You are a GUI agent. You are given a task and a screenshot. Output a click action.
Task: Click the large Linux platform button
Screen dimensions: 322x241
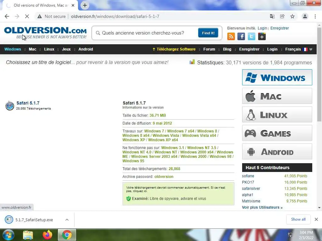[277, 114]
